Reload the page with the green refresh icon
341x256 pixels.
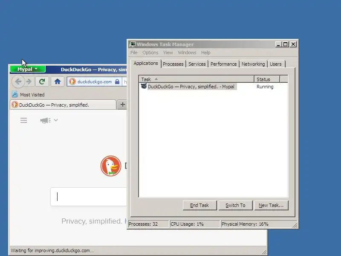coord(42,81)
